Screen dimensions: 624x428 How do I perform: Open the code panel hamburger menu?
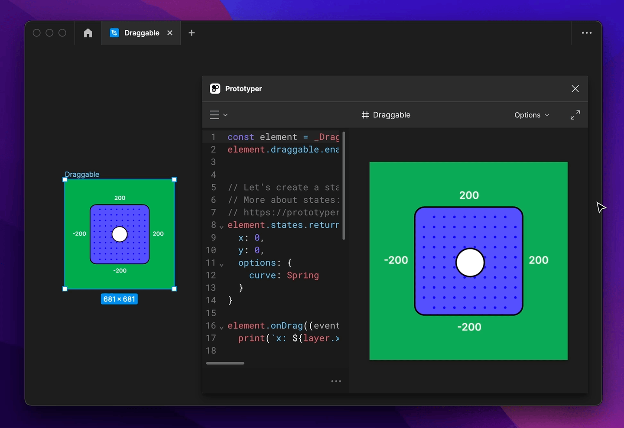214,114
